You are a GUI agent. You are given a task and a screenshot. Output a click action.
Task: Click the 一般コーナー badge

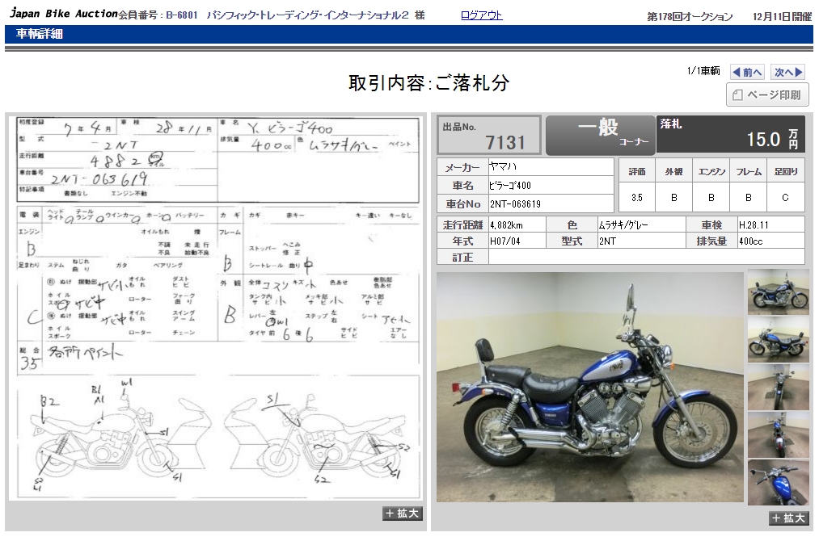[600, 135]
